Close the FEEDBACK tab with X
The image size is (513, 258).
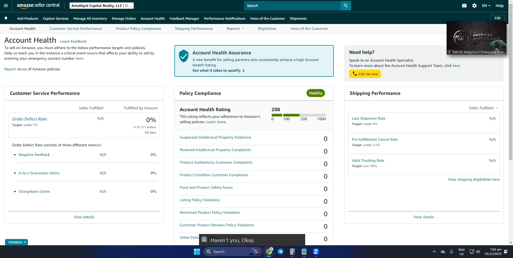tap(25, 242)
